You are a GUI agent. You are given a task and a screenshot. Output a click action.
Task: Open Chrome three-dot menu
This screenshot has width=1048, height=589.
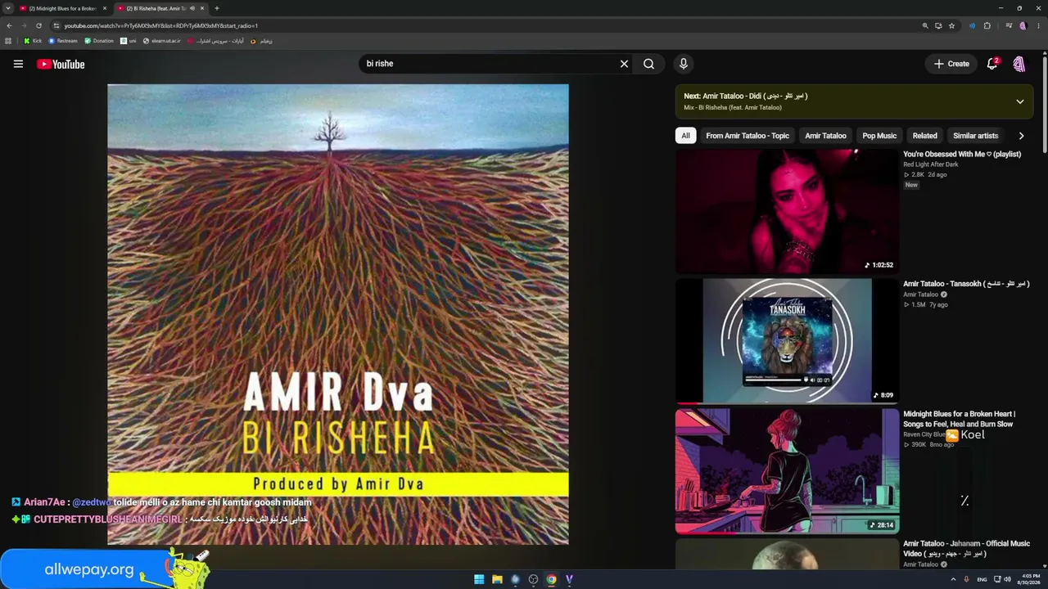[1037, 25]
